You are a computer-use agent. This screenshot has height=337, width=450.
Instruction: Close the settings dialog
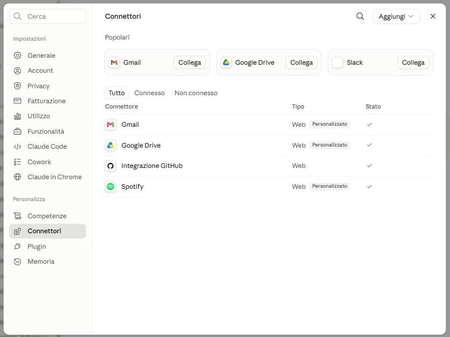coord(433,17)
